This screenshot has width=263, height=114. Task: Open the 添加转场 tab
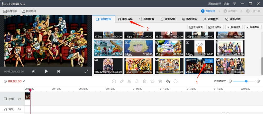coord(189,19)
